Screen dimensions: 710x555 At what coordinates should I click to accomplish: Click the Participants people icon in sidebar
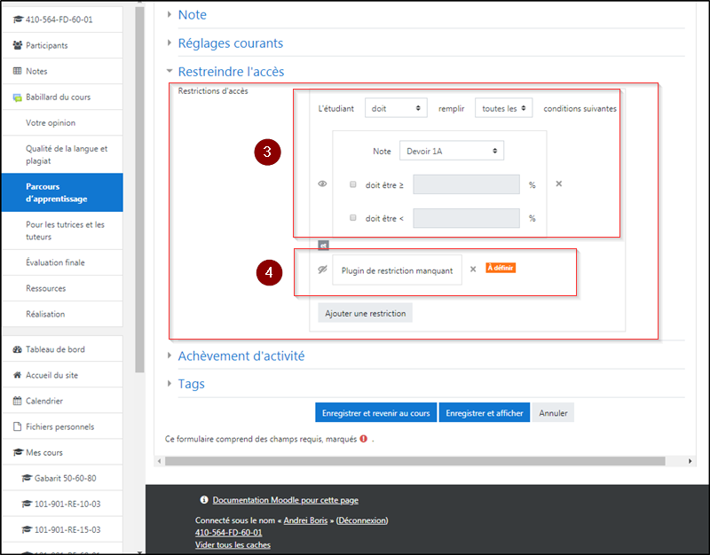tap(18, 45)
